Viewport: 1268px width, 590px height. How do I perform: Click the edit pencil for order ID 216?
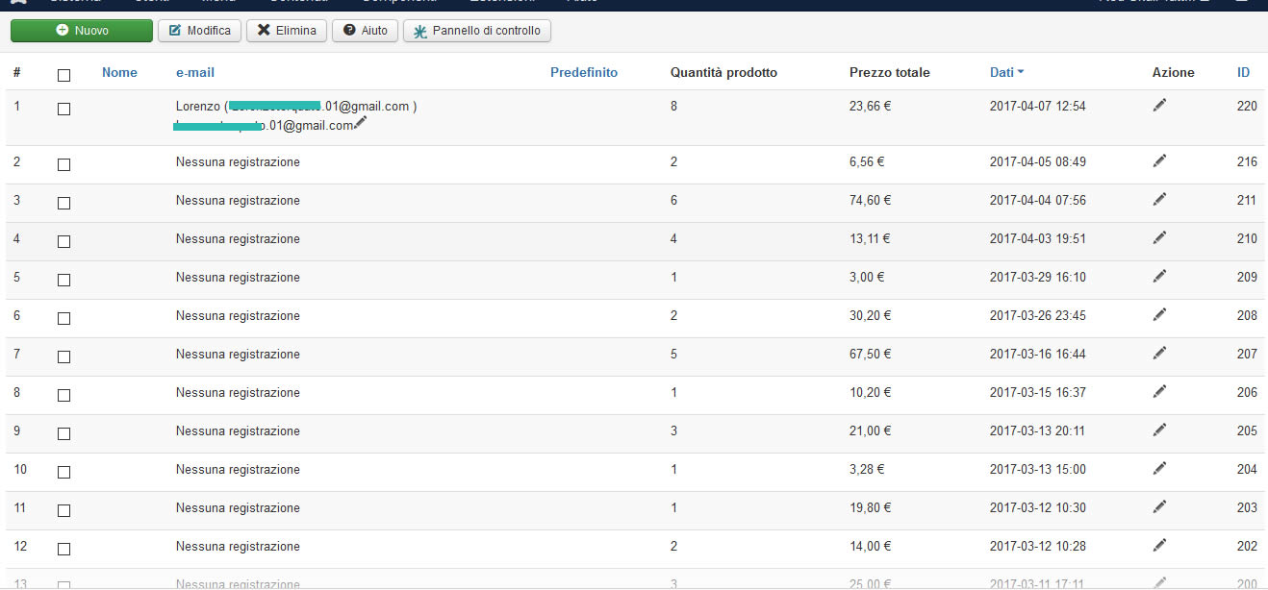click(x=1159, y=161)
